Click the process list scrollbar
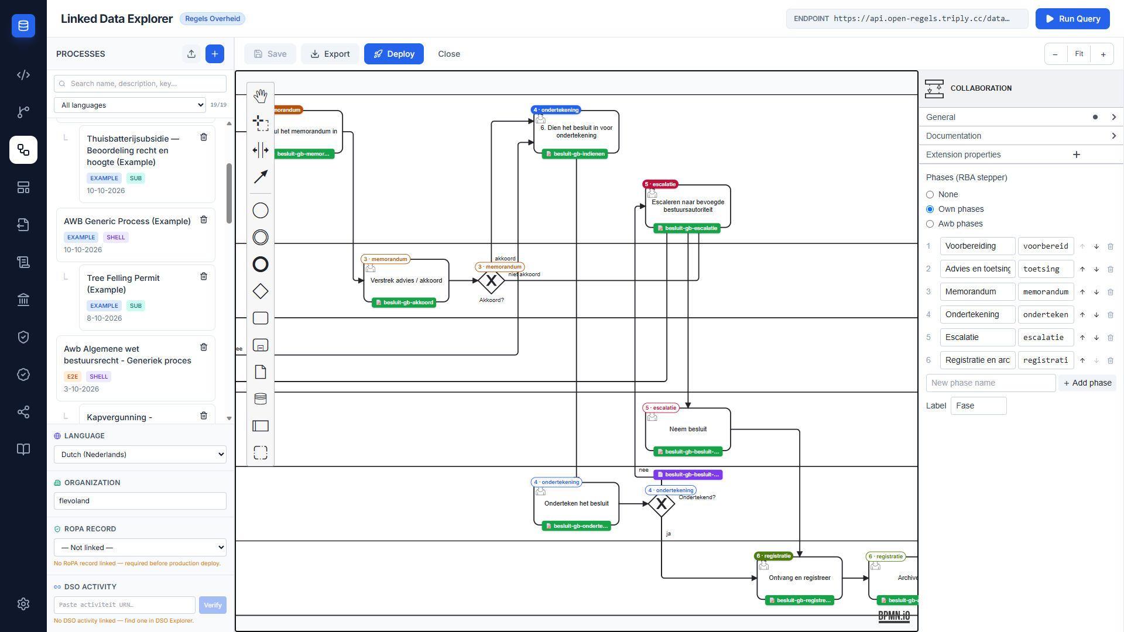Screen dimensions: 1124x632 (229, 193)
